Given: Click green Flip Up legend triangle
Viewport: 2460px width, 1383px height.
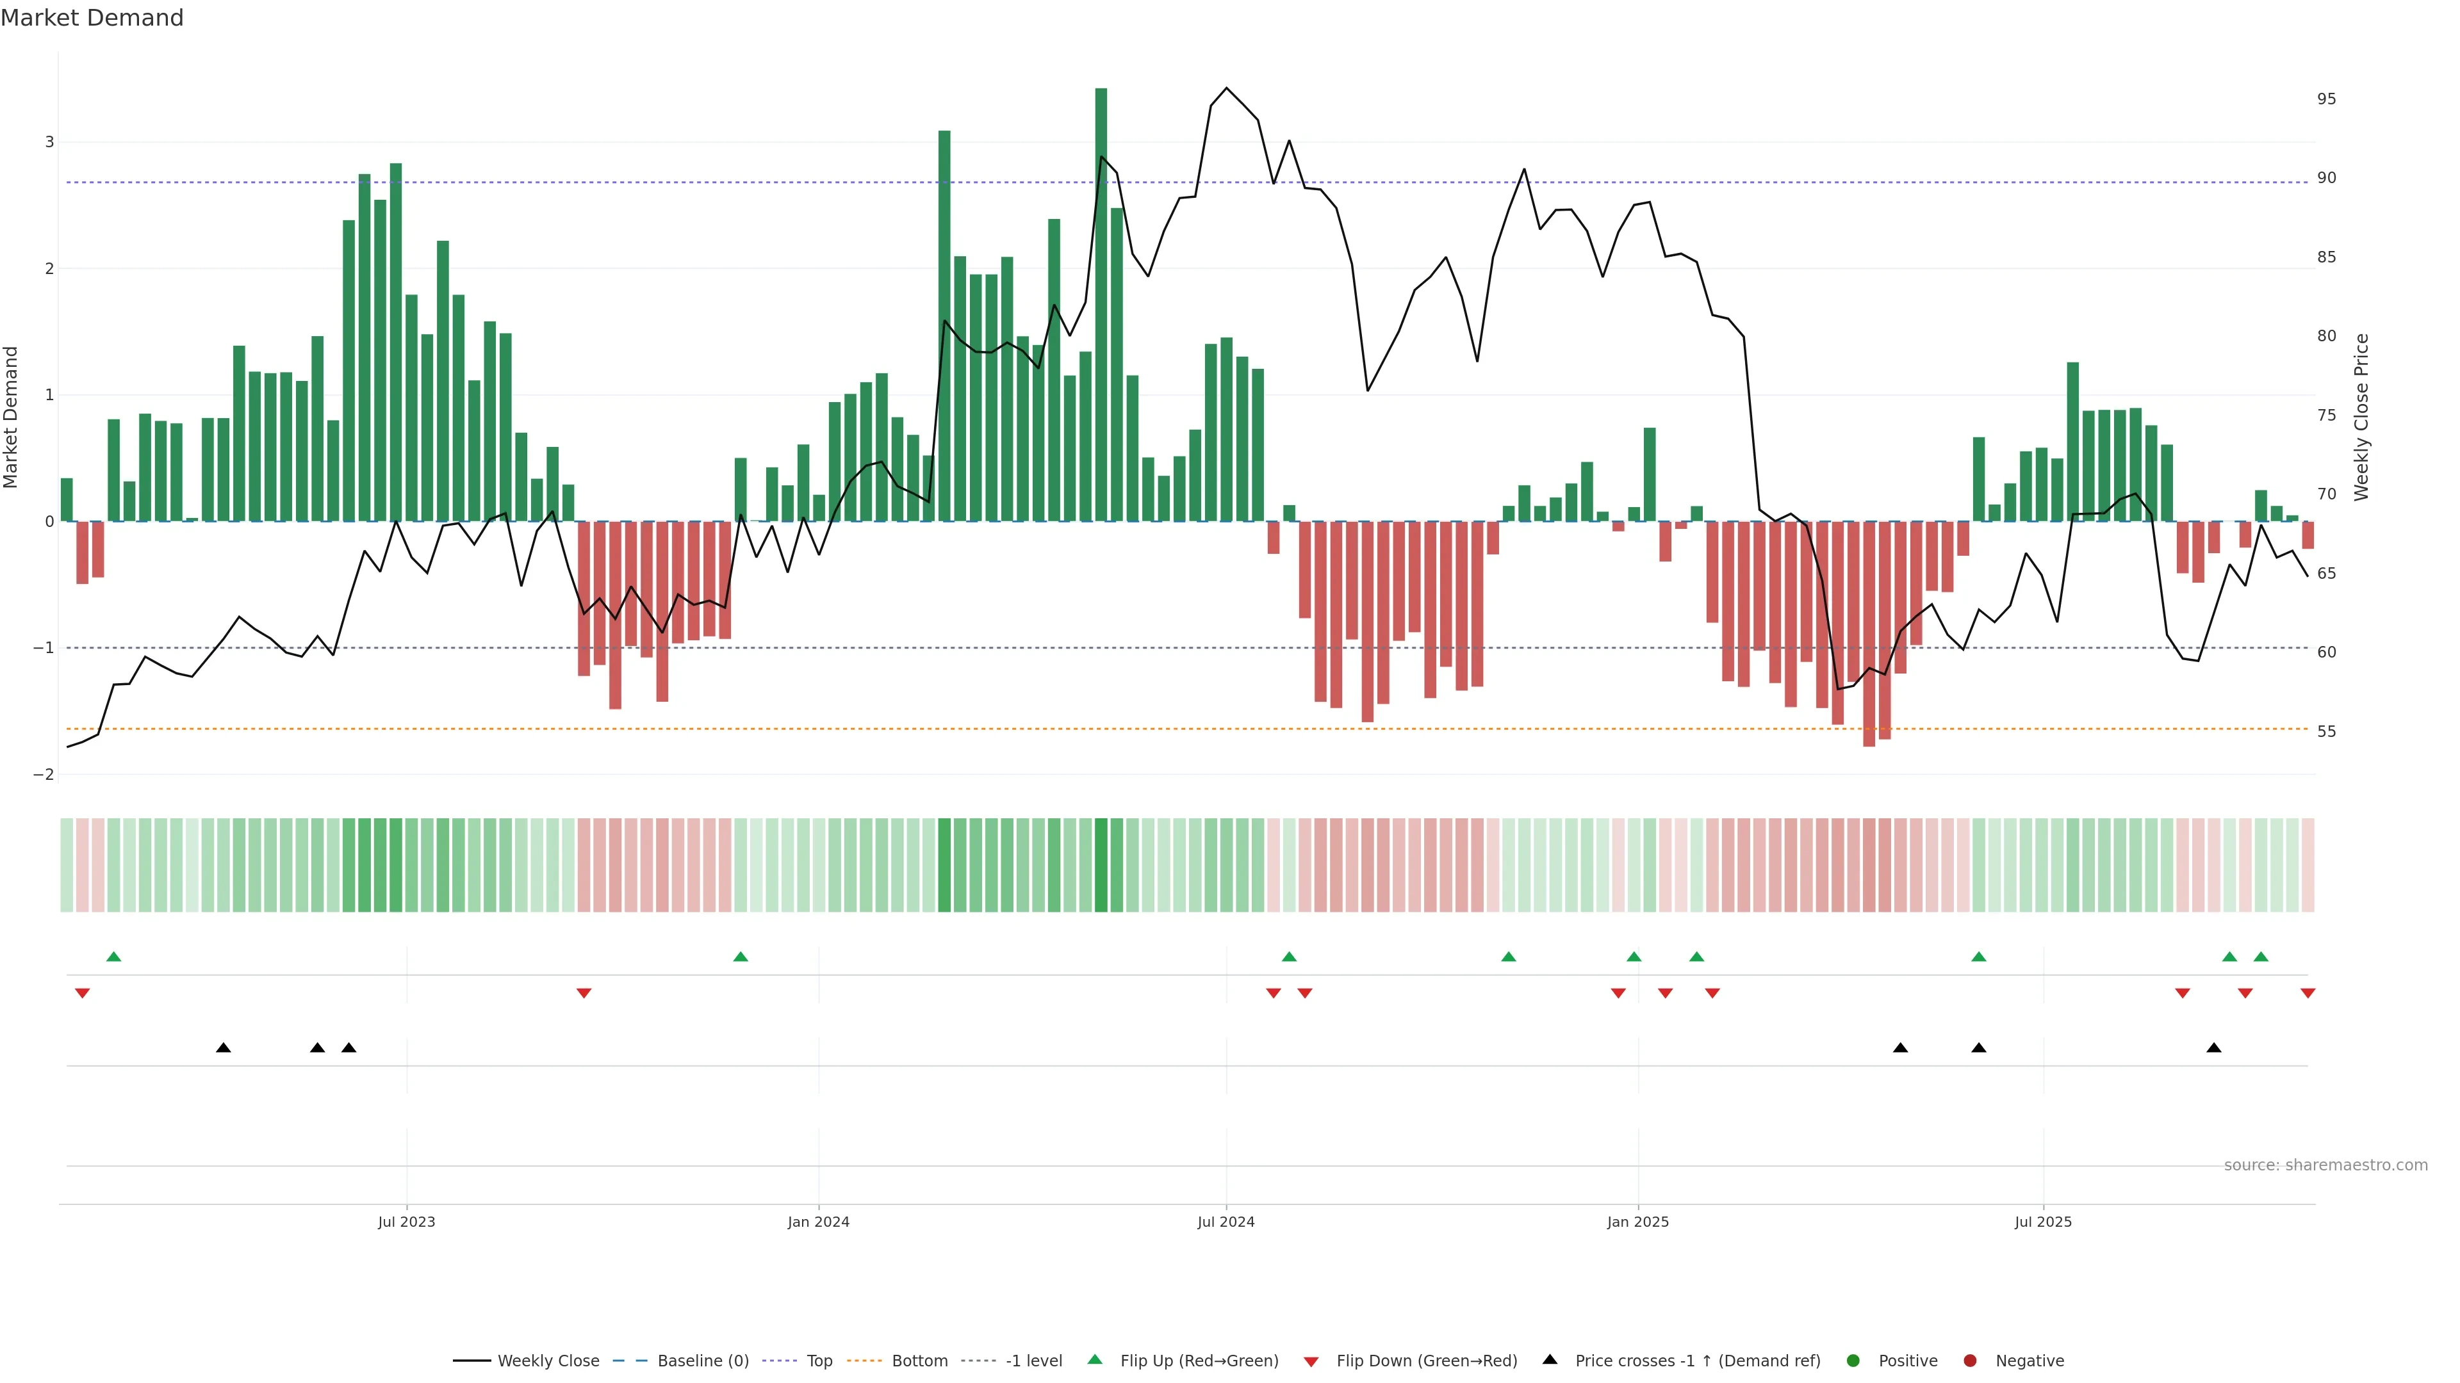Looking at the screenshot, I should click(x=1094, y=1360).
